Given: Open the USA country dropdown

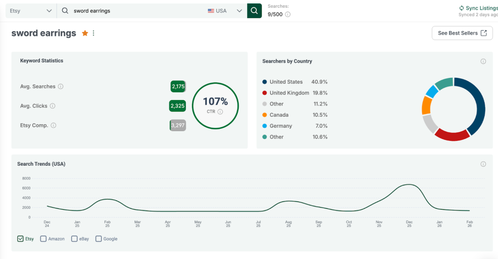Looking at the screenshot, I should tap(225, 11).
